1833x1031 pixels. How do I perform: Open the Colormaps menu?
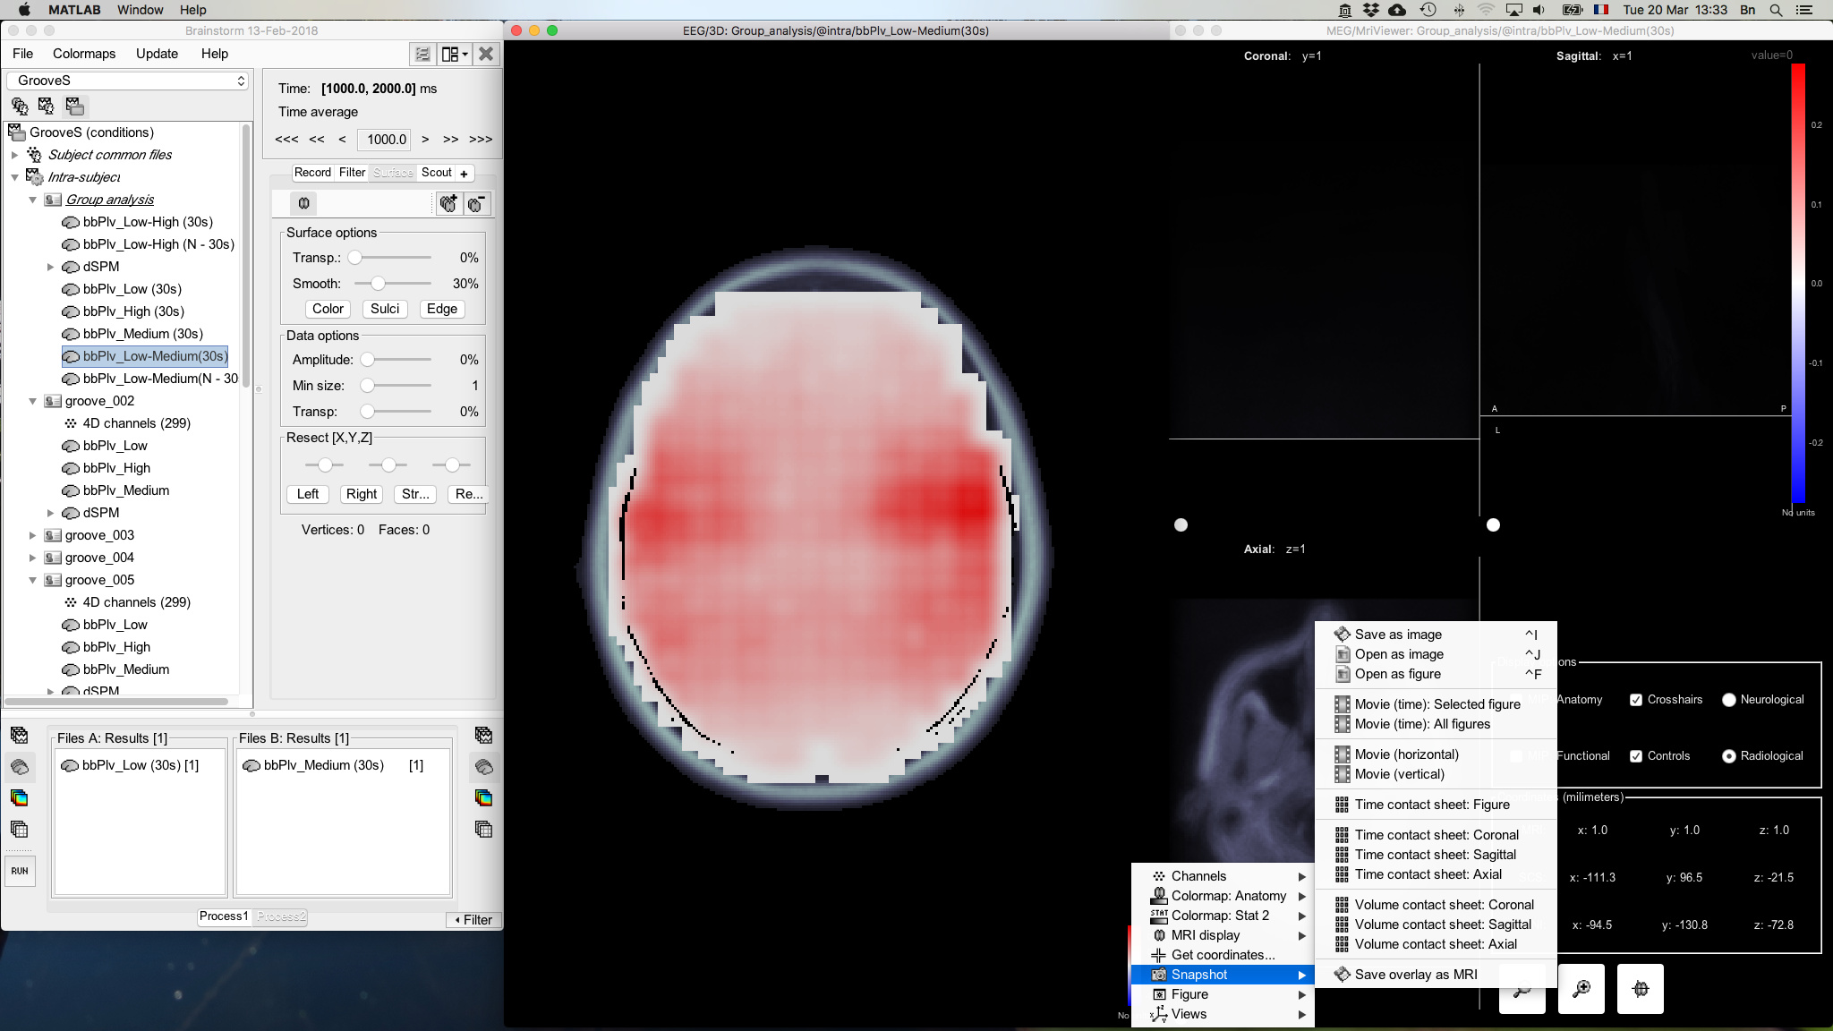(84, 54)
